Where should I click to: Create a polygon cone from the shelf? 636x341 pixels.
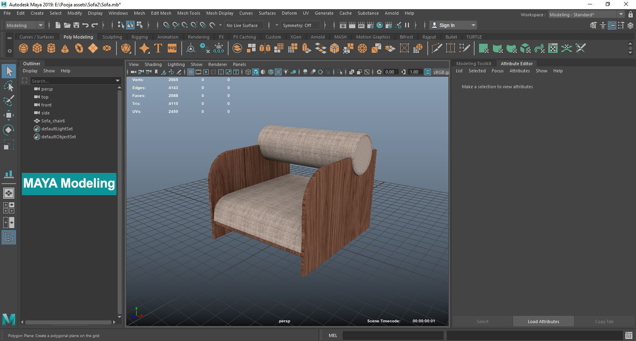pos(65,48)
